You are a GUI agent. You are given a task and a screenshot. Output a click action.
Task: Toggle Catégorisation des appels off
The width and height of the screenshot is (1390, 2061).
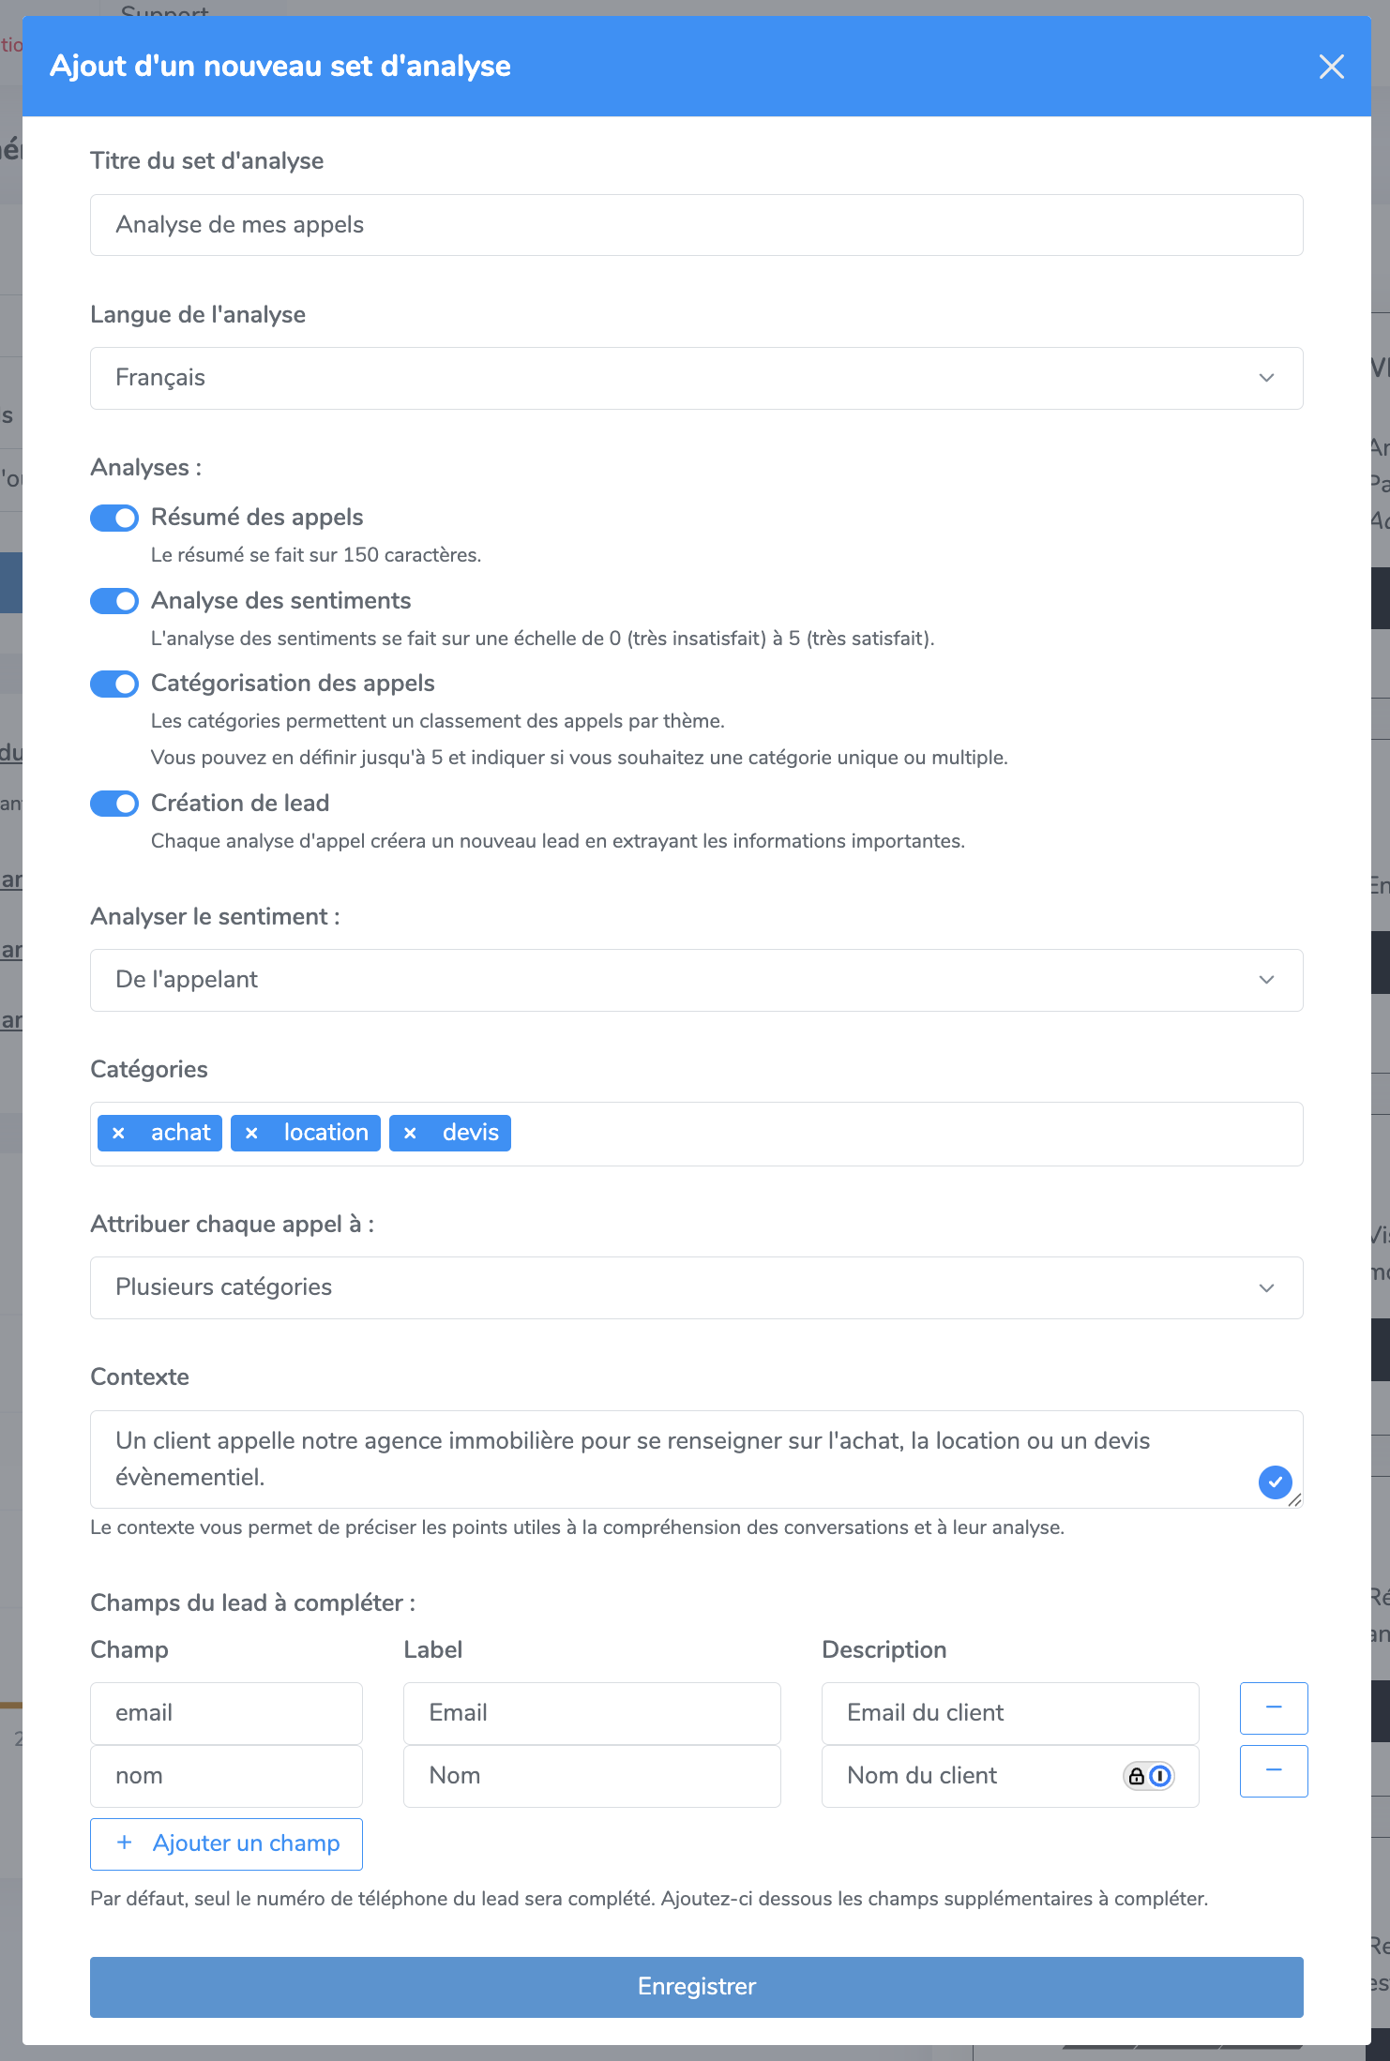click(114, 684)
